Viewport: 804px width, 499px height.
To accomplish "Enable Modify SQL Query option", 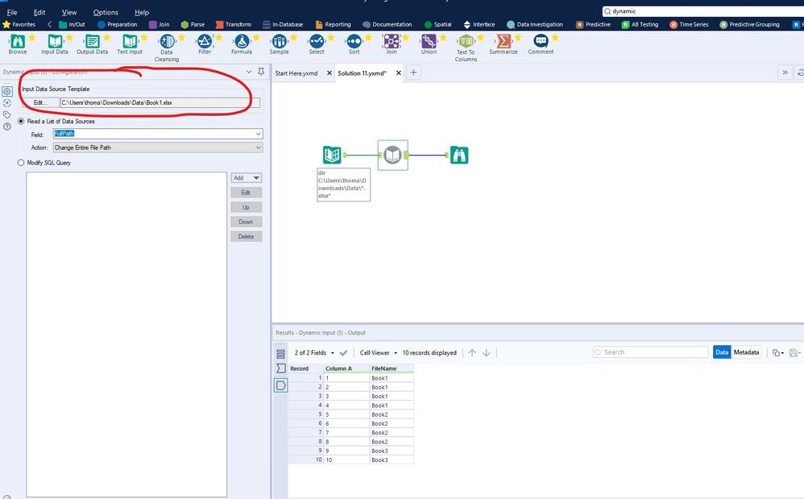I will point(21,163).
